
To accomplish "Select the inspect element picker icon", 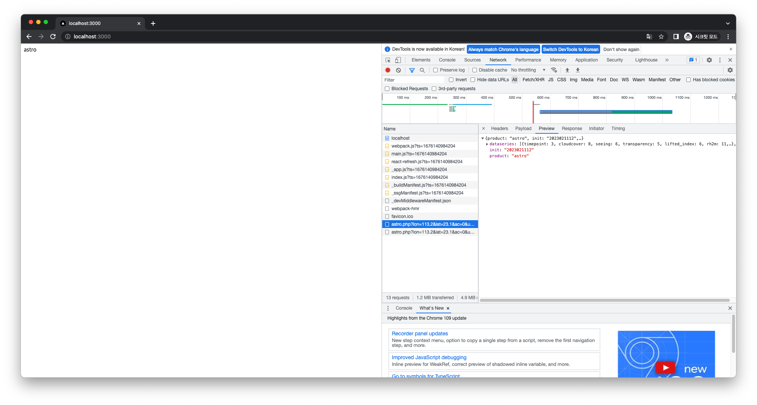I will 388,60.
